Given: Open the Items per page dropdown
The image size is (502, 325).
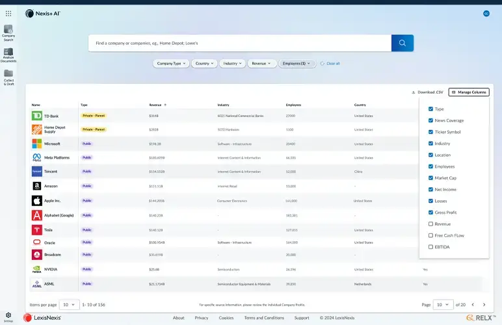Looking at the screenshot, I should (70, 304).
